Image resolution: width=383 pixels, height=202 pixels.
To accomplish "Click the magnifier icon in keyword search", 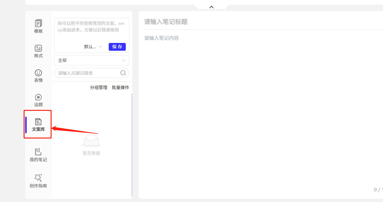I will (x=123, y=73).
